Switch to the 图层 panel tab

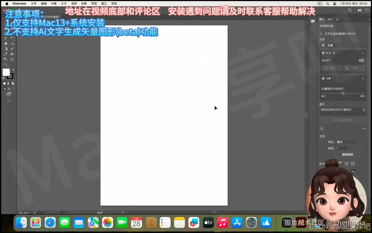click(329, 19)
